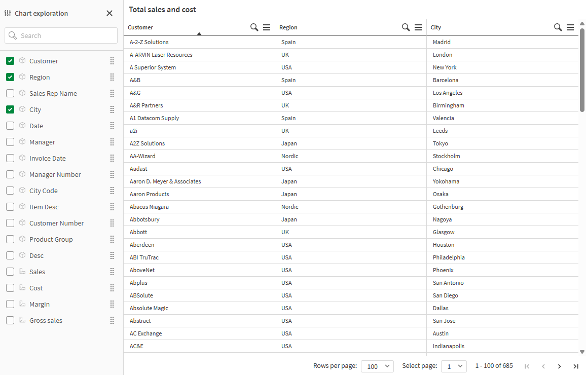Go to the next page of rows
This screenshot has width=586, height=375.
pos(559,366)
